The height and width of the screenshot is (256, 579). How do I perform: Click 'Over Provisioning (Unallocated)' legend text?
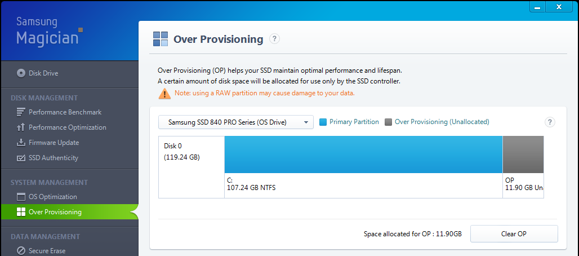pos(442,122)
